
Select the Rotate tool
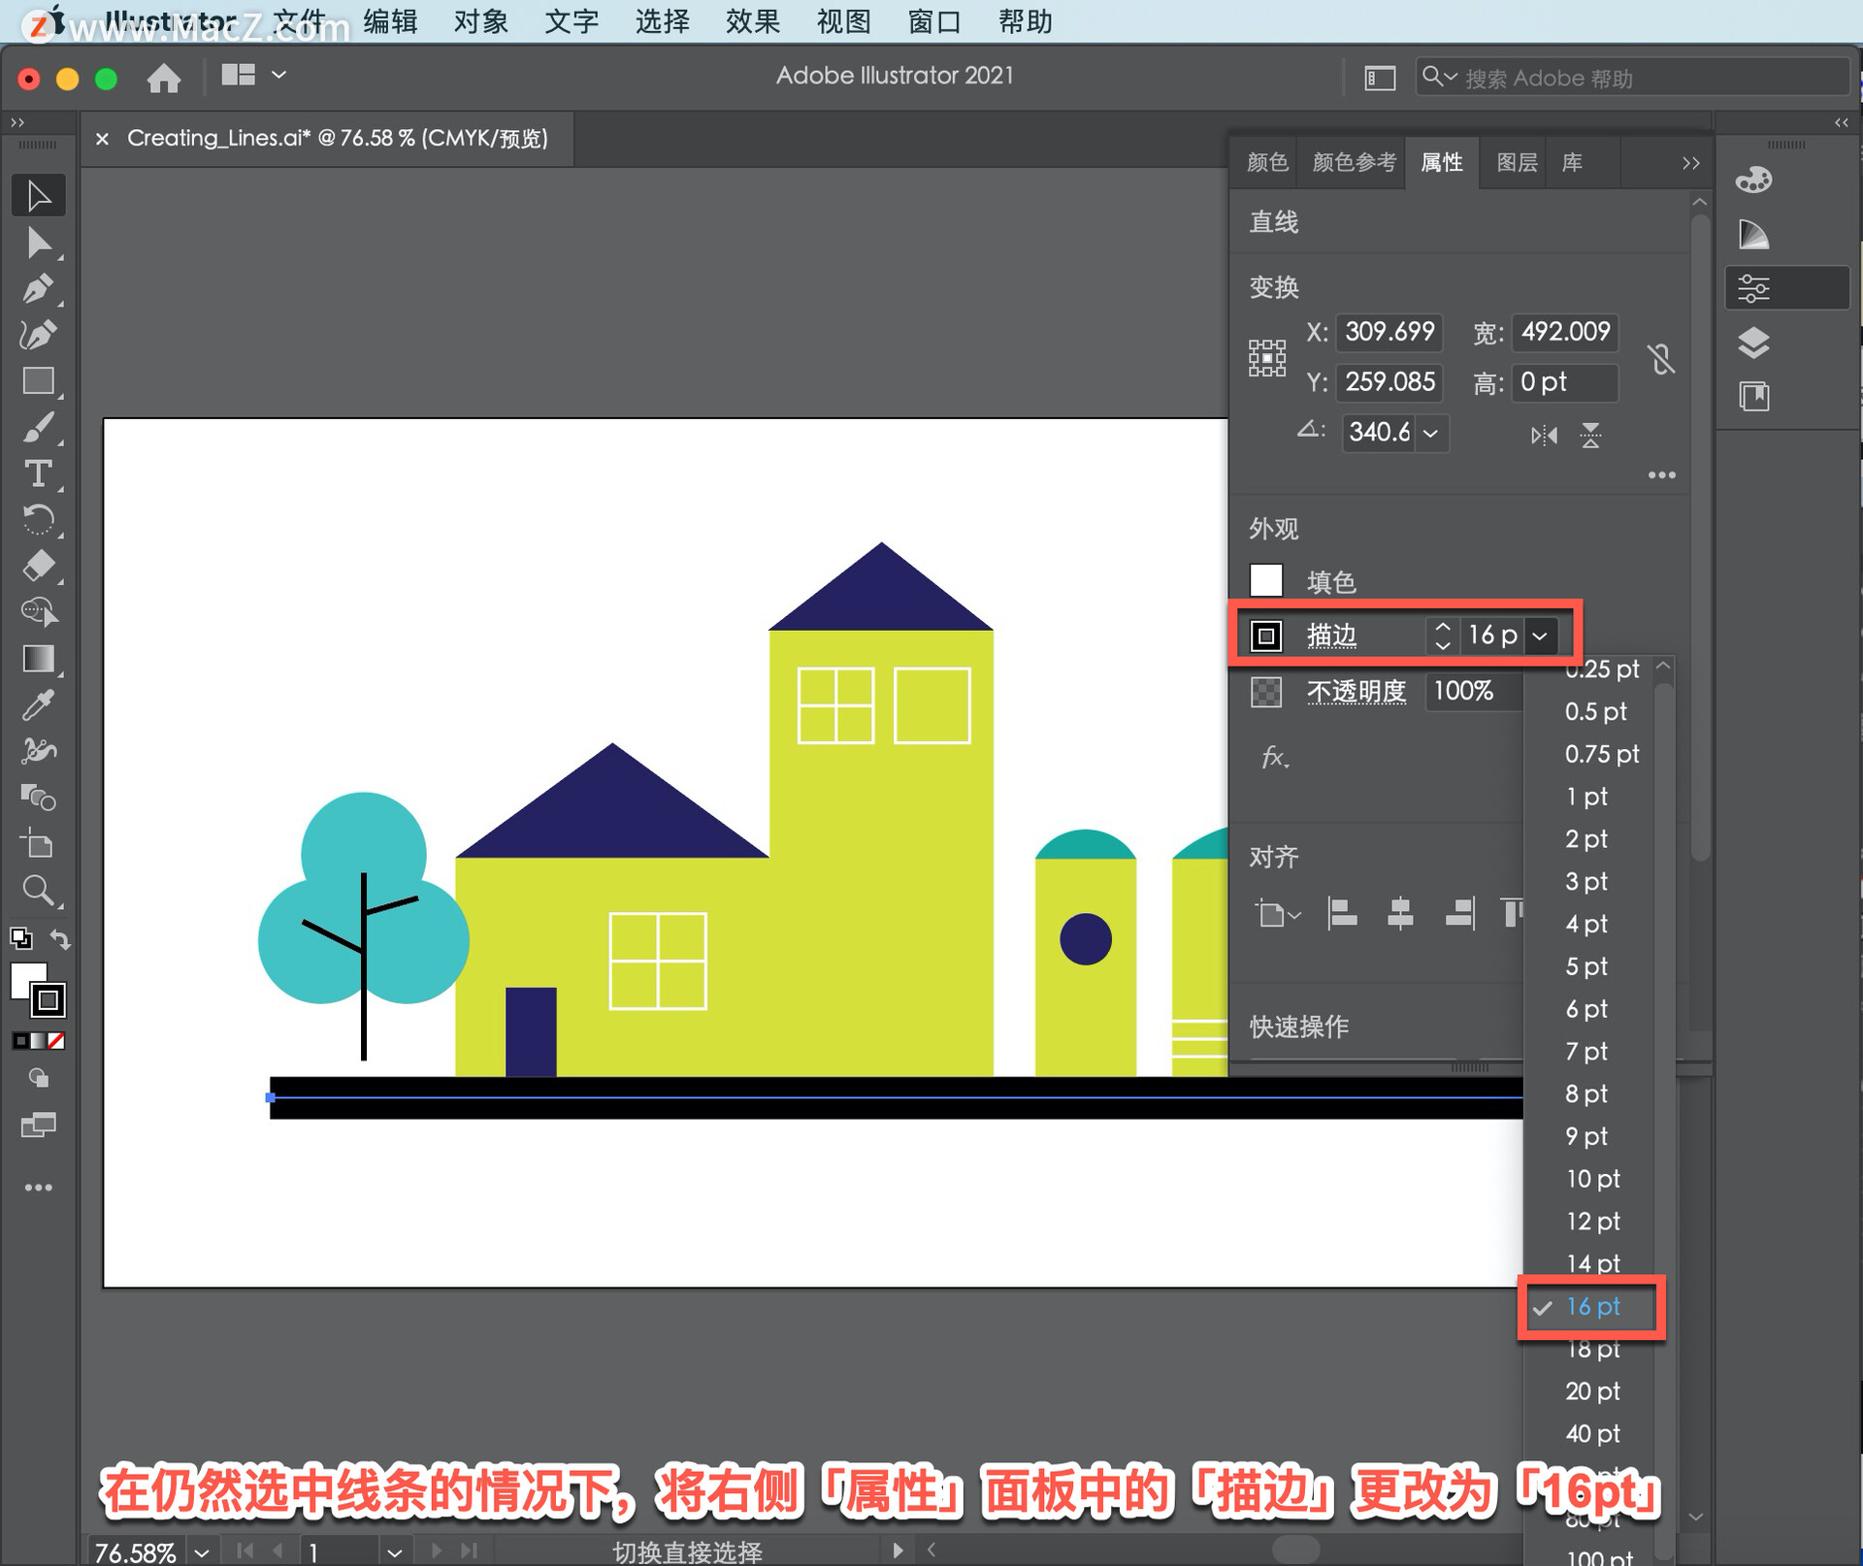pos(39,520)
